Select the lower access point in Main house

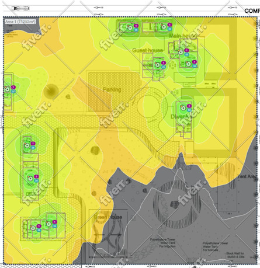188,64
